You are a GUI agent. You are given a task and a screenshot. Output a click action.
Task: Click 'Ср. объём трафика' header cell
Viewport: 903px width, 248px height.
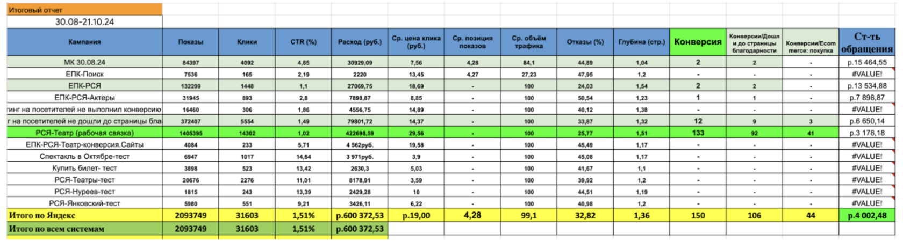[529, 42]
